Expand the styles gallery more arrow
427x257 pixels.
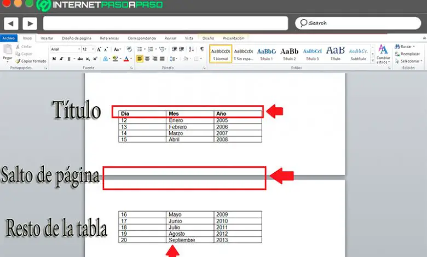coord(373,61)
